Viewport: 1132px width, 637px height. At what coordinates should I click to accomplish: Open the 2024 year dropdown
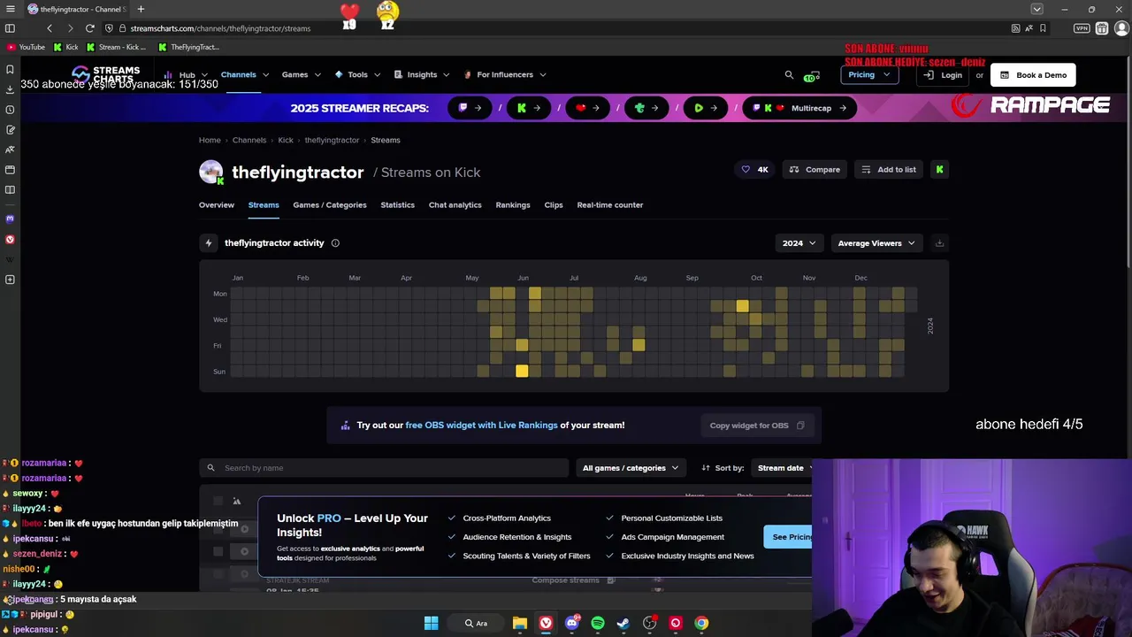pyautogui.click(x=799, y=242)
